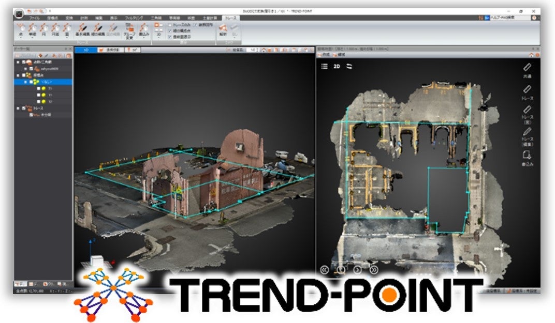Viewport: 555px width, 323px height.
Task: Open the 計測 ribbon tab
Action: coord(84,18)
